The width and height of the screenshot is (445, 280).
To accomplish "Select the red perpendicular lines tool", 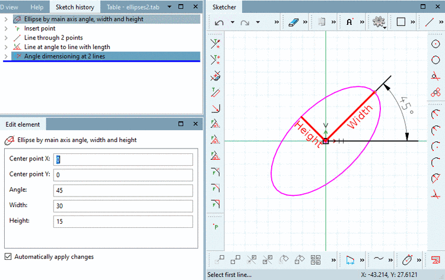I will point(436,194).
